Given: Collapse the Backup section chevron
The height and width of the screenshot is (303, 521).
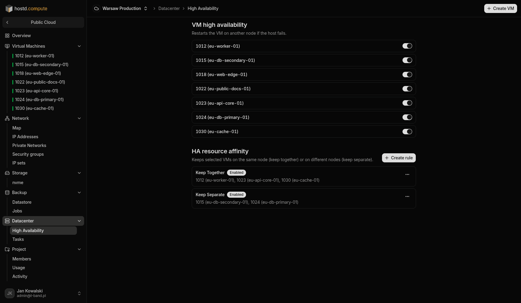Looking at the screenshot, I should (79, 193).
